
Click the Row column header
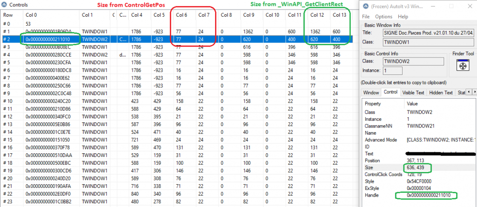click(x=12, y=15)
